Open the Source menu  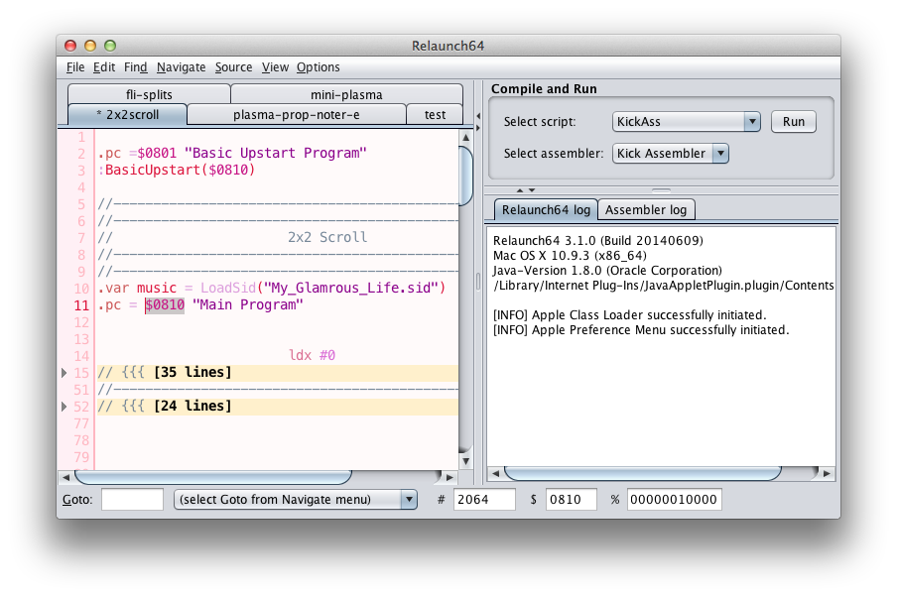click(x=233, y=67)
